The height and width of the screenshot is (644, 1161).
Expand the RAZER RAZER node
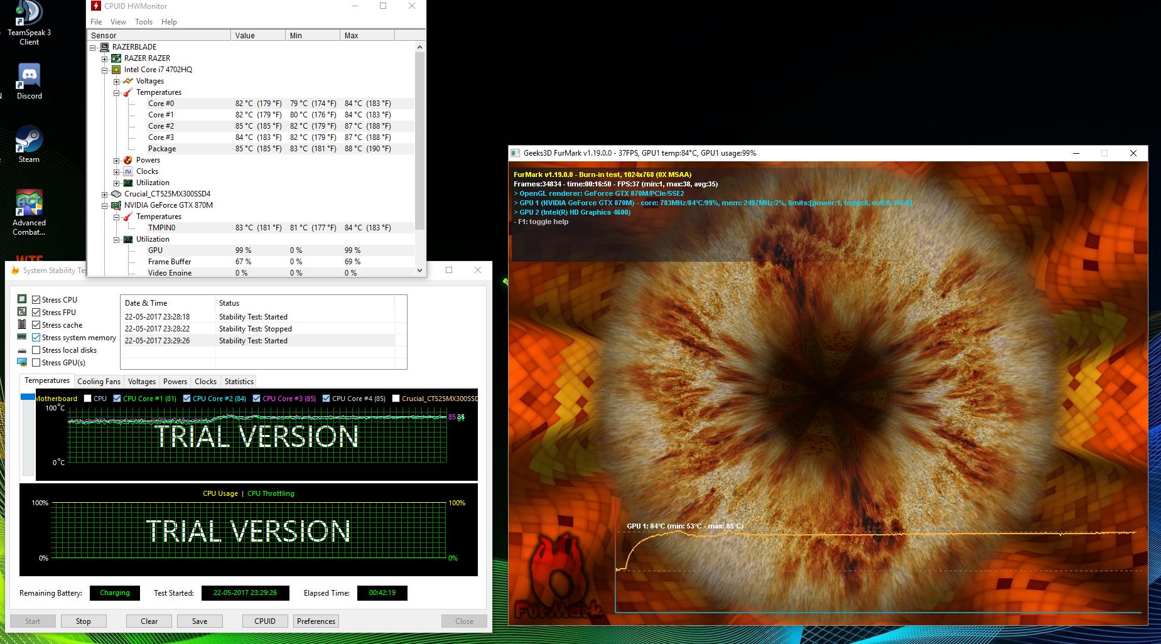pos(105,59)
